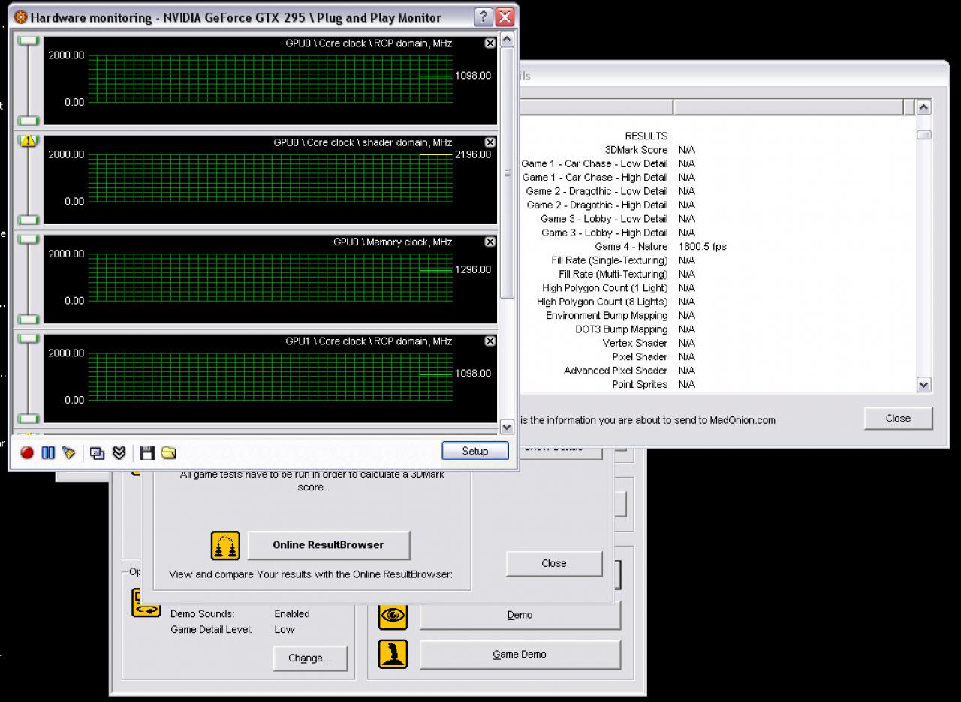Open Setup in Hardware monitoring window
The width and height of the screenshot is (961, 702).
tap(475, 451)
